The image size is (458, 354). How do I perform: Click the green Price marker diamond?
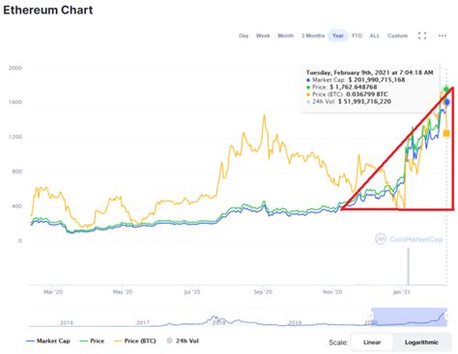[446, 89]
